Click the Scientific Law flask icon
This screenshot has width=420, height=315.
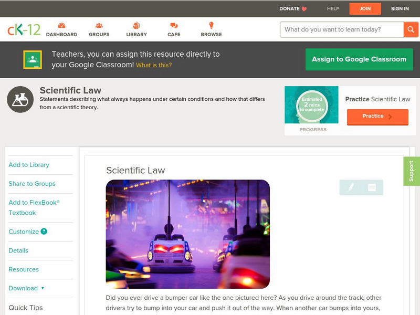point(19,97)
